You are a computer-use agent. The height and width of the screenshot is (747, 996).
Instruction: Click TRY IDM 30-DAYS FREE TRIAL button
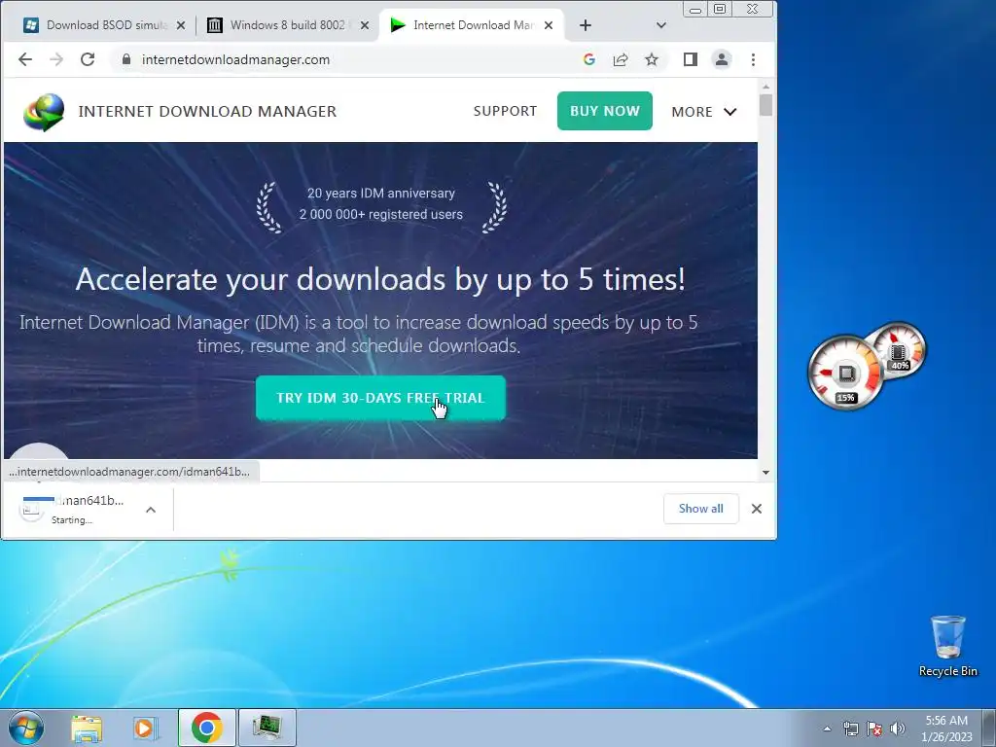(380, 398)
